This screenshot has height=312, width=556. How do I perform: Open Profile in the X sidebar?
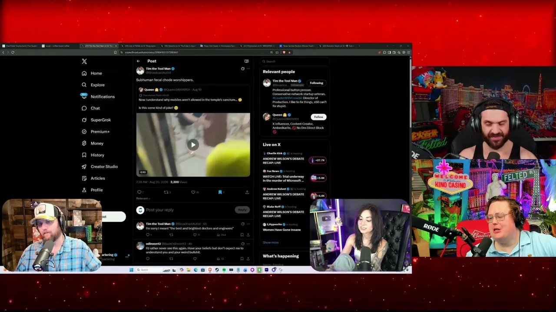(x=92, y=190)
